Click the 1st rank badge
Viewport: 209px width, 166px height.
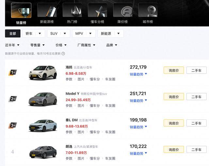[x=12, y=73]
